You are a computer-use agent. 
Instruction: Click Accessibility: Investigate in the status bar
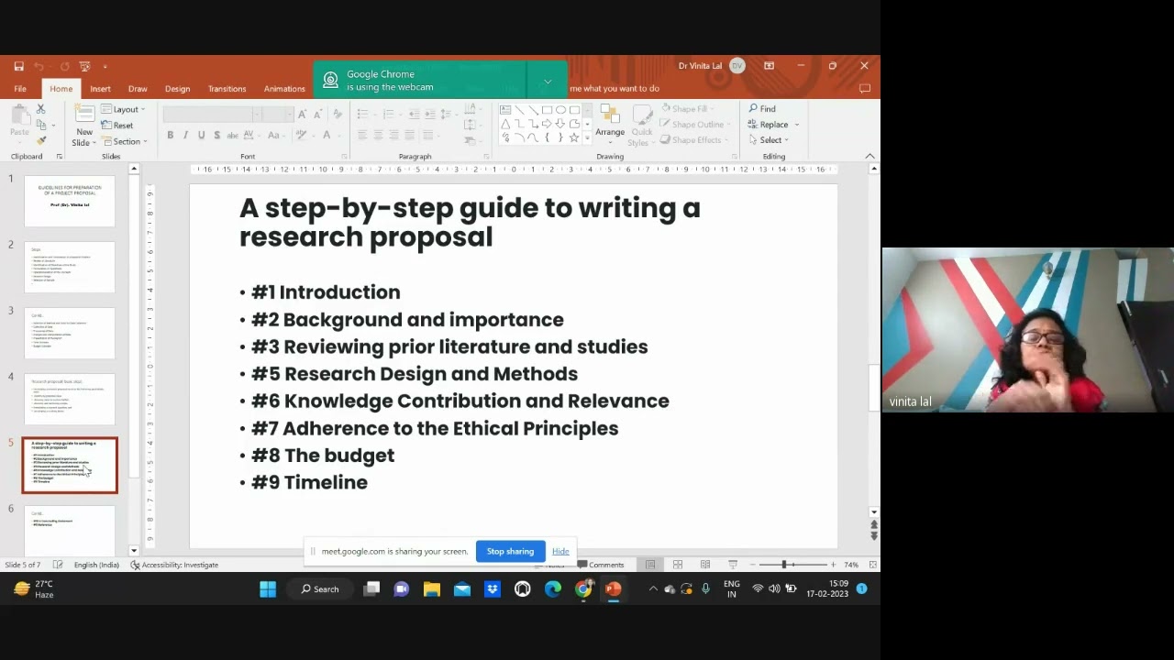(x=174, y=565)
